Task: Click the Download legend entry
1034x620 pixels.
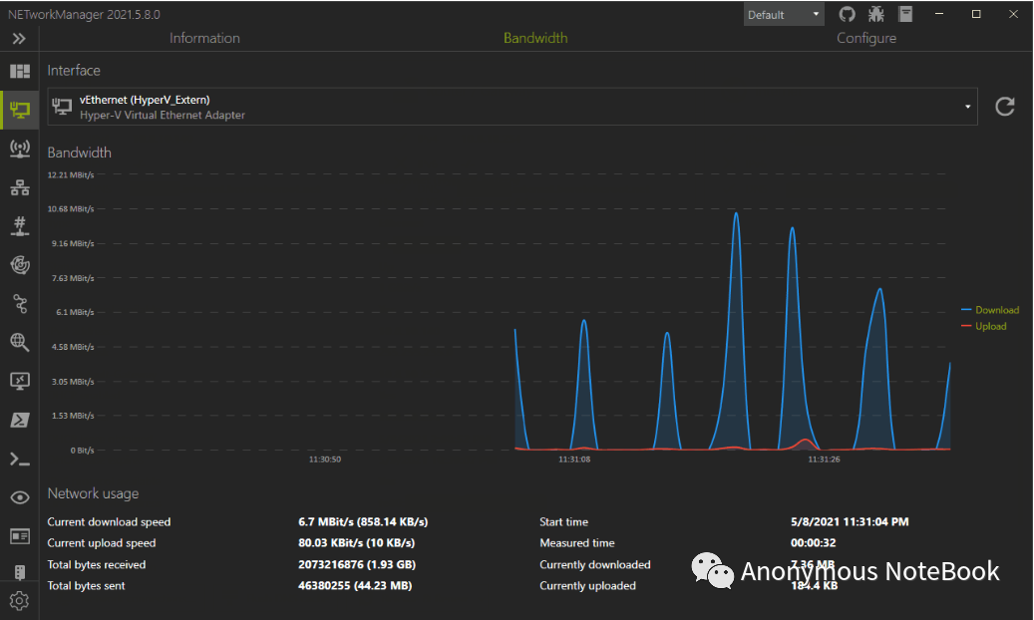Action: pyautogui.click(x=990, y=310)
